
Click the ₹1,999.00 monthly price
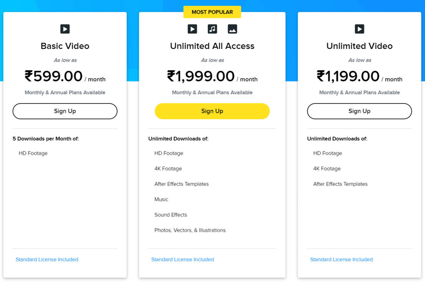201,76
